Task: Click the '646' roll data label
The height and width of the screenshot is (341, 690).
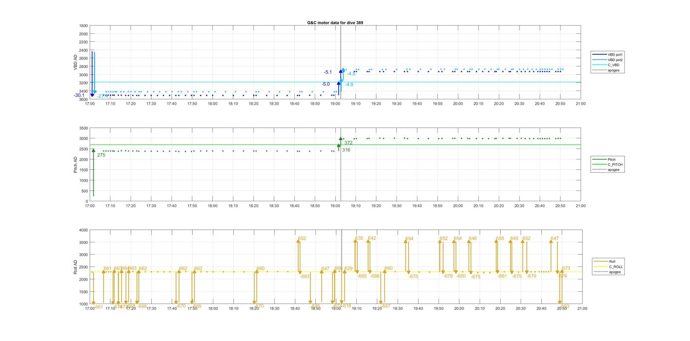Action: click(473, 239)
